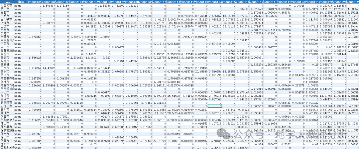Select the city name cell 五指山市
Image resolution: width=359 pixels, height=149 pixels.
point(7,106)
